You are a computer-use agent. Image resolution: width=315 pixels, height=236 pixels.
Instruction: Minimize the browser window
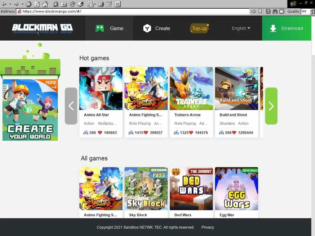click(x=301, y=3)
